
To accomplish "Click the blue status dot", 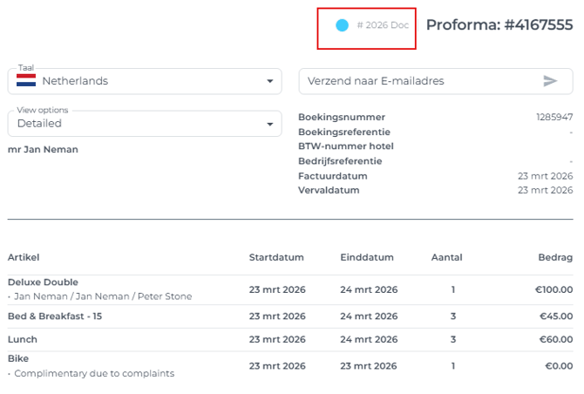I will coord(343,25).
